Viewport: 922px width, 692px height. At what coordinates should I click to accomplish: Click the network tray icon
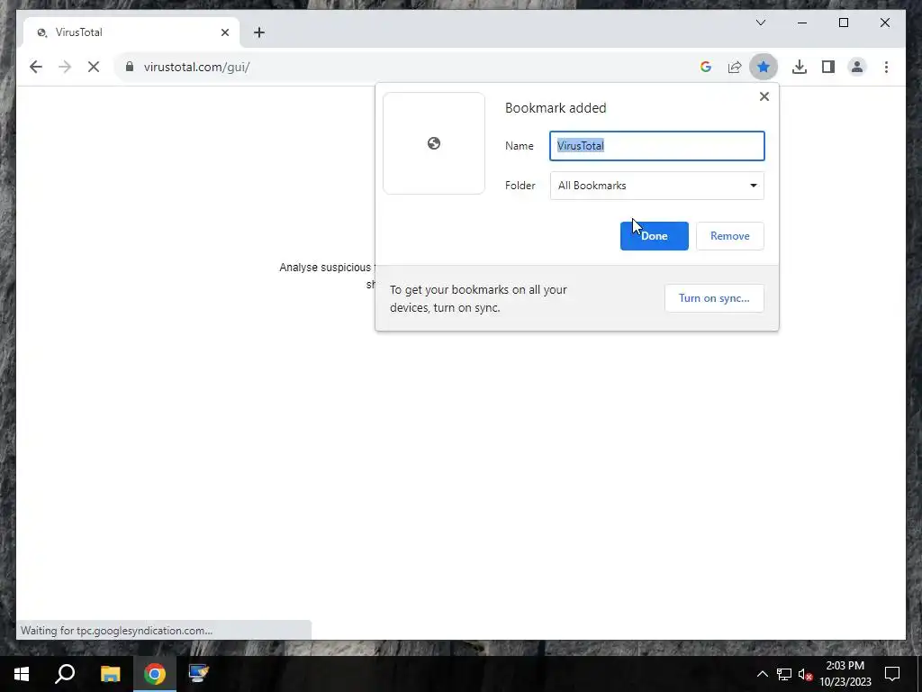(784, 674)
